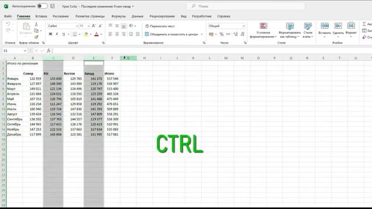Switch to the Page Layout (Разметка страницы) tab

point(90,16)
